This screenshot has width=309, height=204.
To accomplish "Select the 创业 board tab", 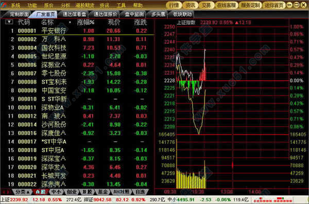I will tap(72, 192).
